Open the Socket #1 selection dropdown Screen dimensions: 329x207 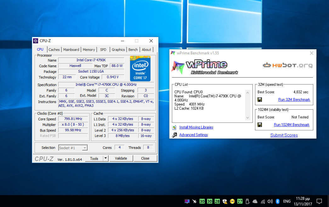point(73,148)
